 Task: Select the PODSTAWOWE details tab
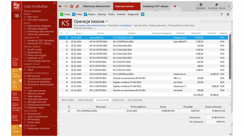click(85, 100)
